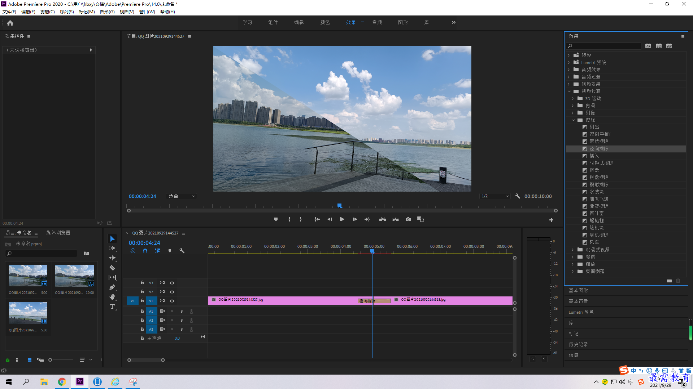Open the button editor plus icon
This screenshot has width=693, height=389.
point(551,220)
